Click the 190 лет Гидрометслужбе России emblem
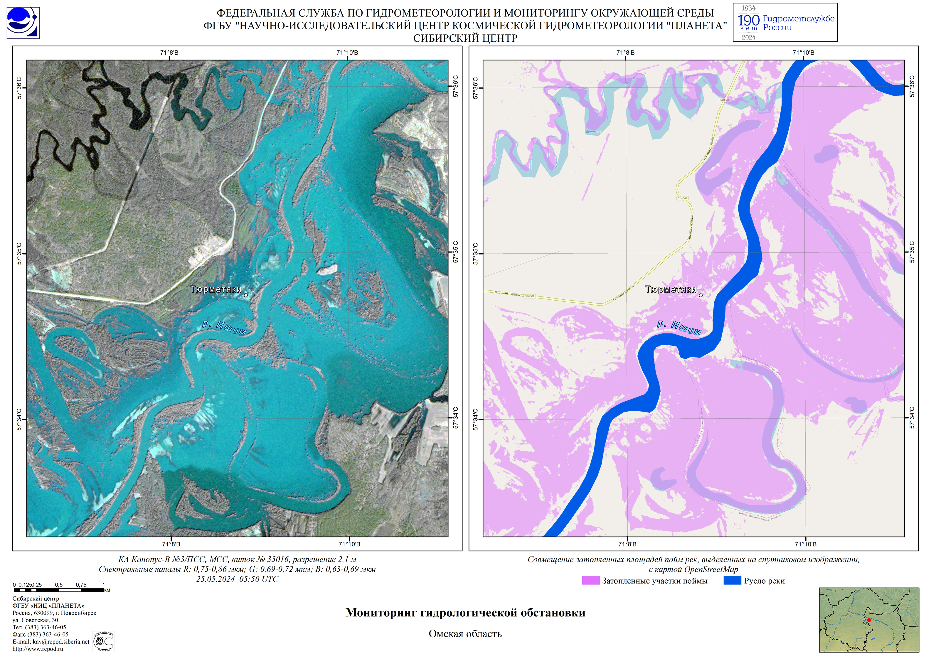 click(x=785, y=22)
